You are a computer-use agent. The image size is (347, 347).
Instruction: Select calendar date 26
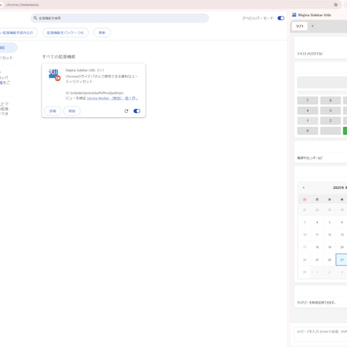pos(330,260)
